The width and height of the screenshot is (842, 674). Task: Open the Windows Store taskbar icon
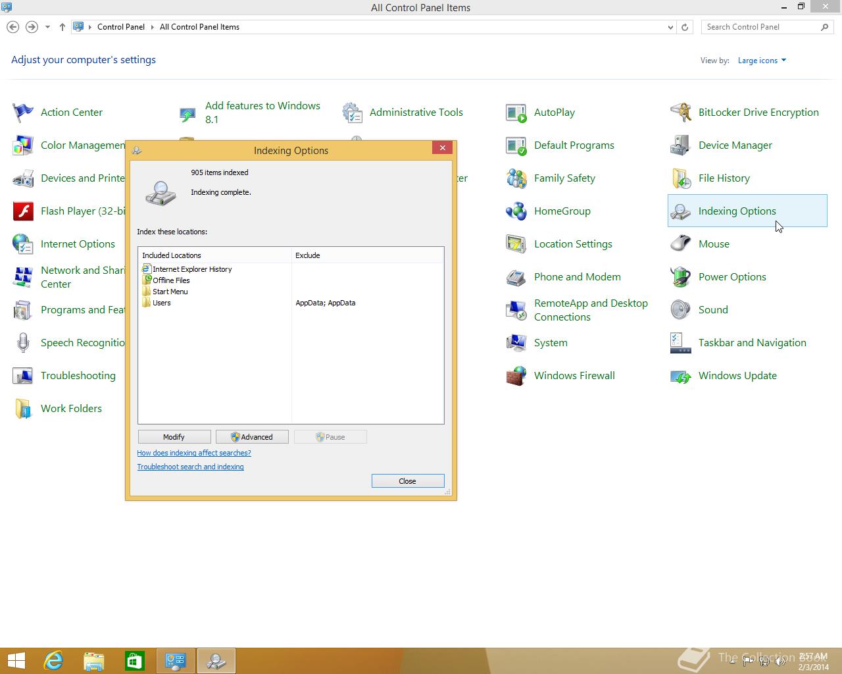tap(135, 661)
